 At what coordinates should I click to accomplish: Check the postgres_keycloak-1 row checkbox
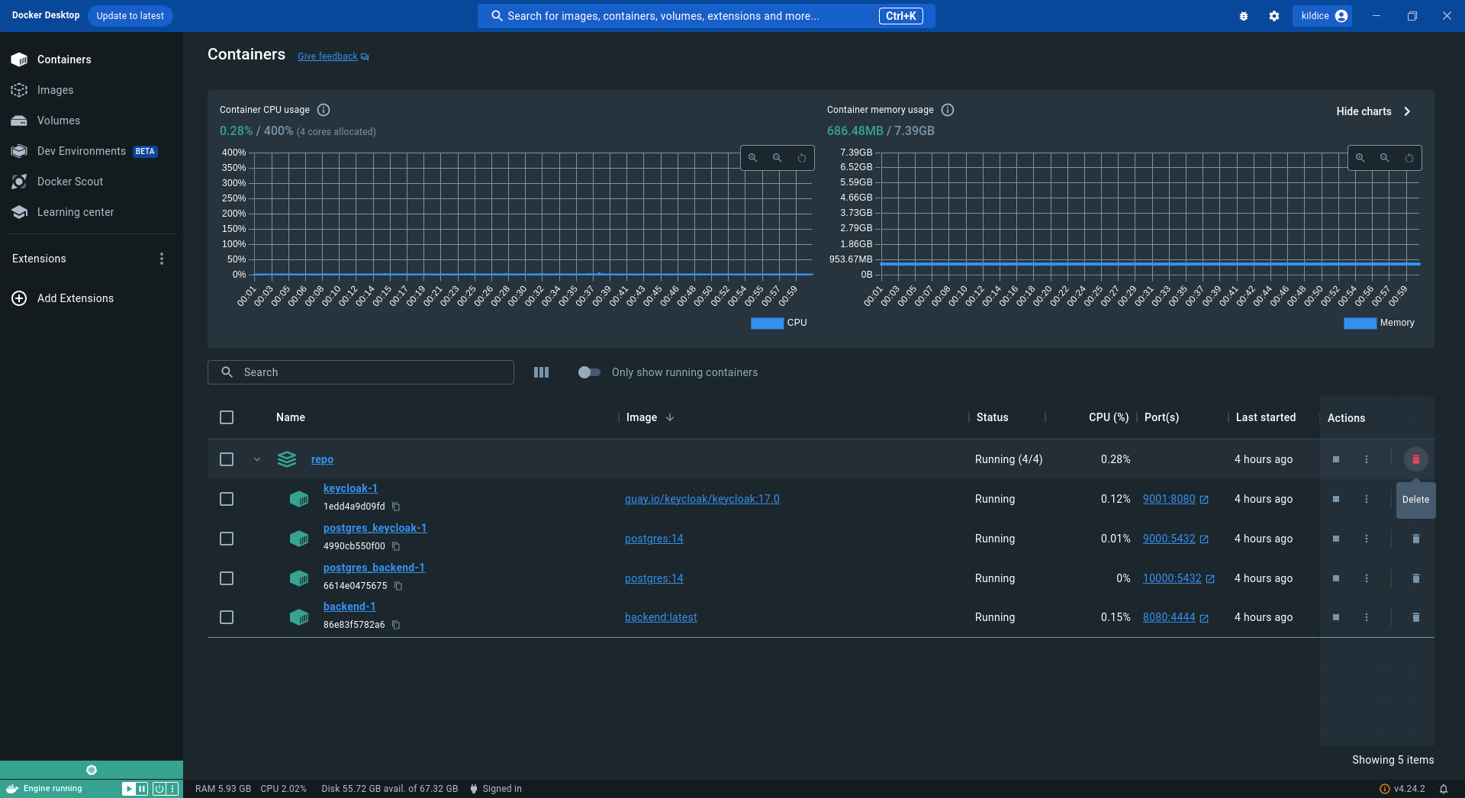[227, 539]
